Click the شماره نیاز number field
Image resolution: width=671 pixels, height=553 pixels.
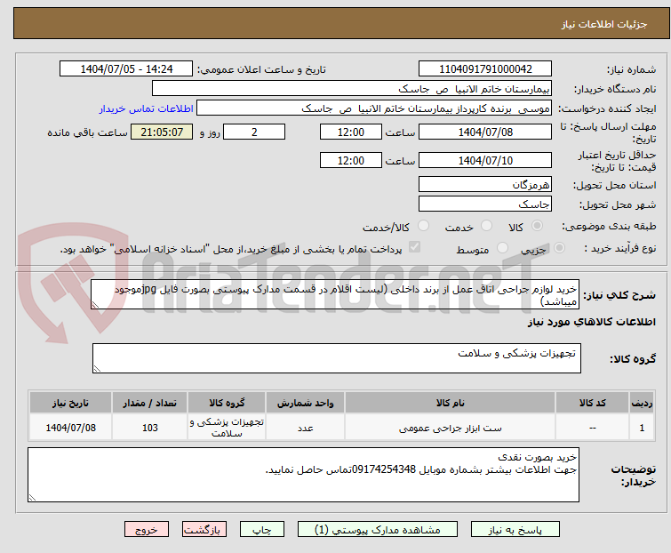485,69
